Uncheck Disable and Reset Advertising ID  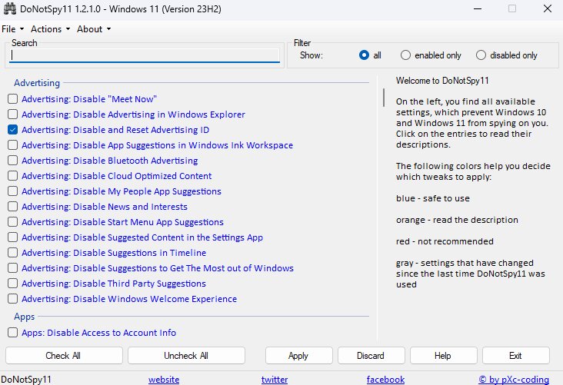[13, 130]
